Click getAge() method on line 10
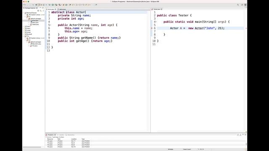 (x=83, y=41)
